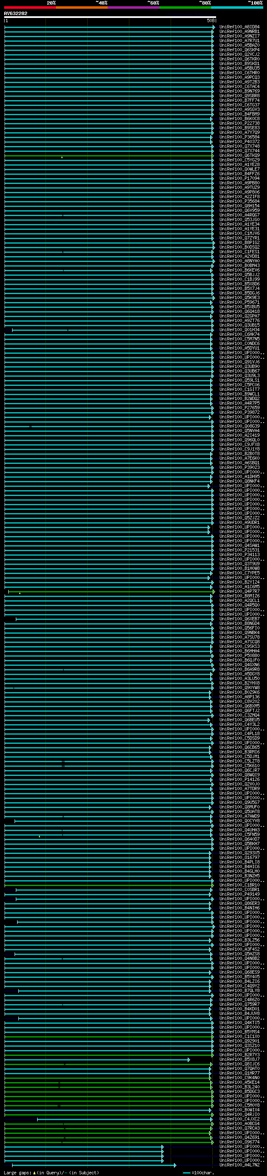Select hit UniRef100_Q08G39
Image resolution: width=267 pixels, height=1176 pixels.
pos(239,426)
